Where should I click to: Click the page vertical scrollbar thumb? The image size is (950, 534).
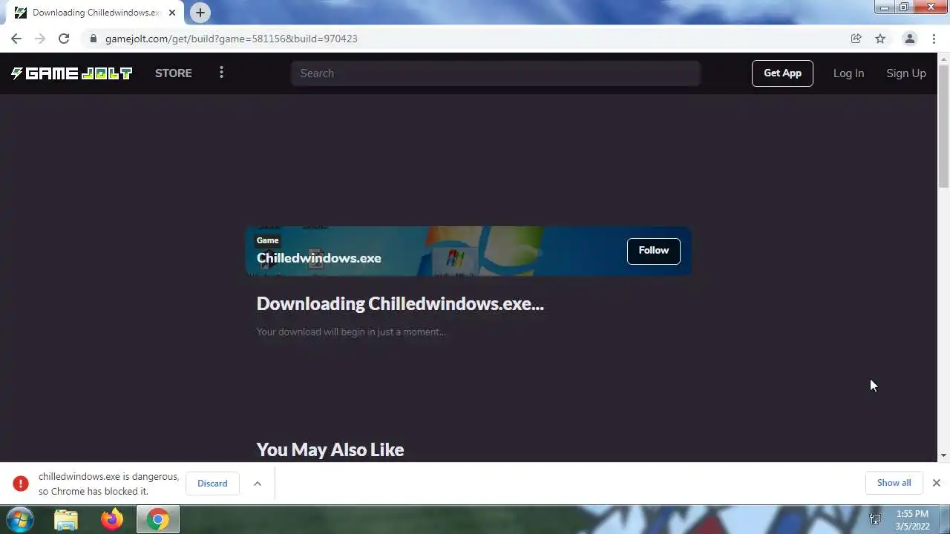click(943, 127)
